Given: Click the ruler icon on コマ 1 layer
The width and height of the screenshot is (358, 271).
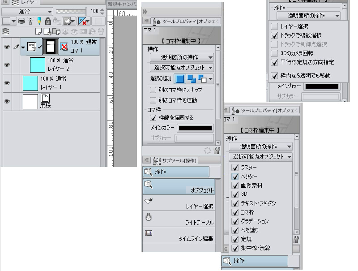Looking at the screenshot, I should click(x=64, y=47).
